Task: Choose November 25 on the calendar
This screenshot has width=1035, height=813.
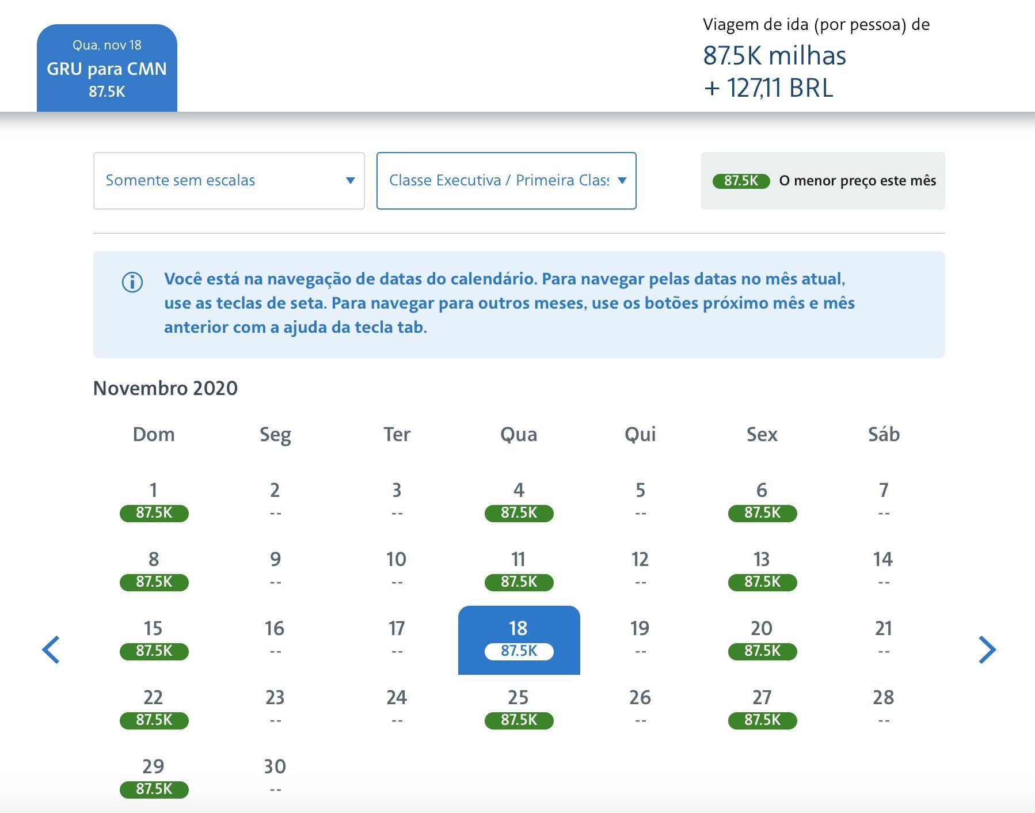Action: (519, 709)
